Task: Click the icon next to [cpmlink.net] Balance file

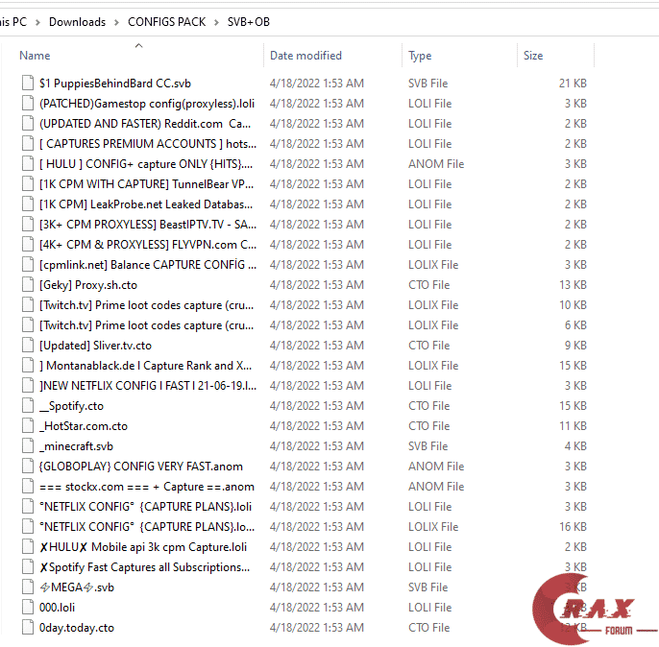Action: pyautogui.click(x=28, y=265)
